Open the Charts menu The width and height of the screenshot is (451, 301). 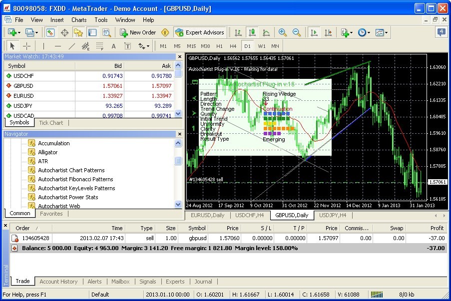pos(79,20)
